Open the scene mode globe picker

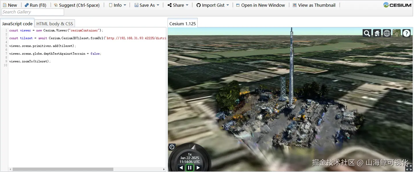point(387,33)
